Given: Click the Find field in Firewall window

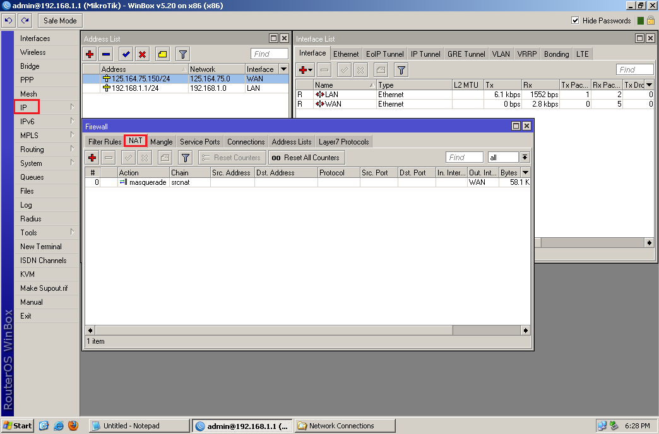Looking at the screenshot, I should pyautogui.click(x=464, y=158).
